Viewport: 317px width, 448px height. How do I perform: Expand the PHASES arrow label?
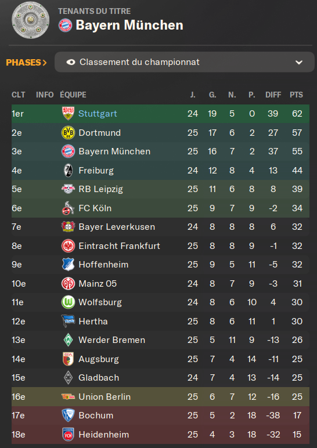26,62
